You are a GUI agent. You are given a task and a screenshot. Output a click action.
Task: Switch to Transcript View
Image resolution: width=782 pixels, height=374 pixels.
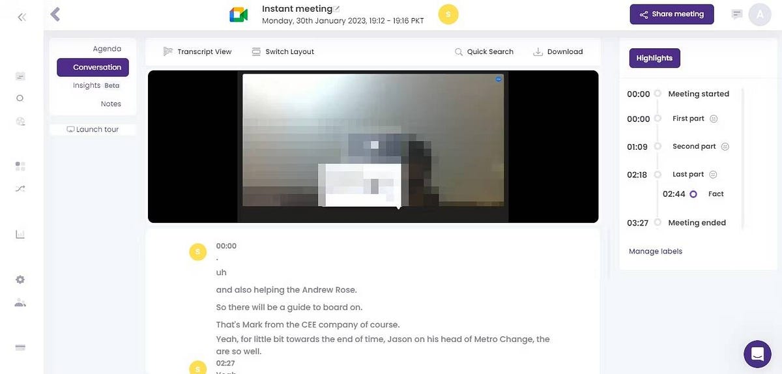pos(197,51)
